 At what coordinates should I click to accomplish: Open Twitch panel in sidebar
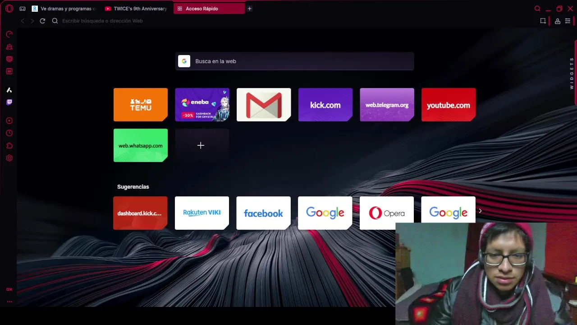[9, 102]
